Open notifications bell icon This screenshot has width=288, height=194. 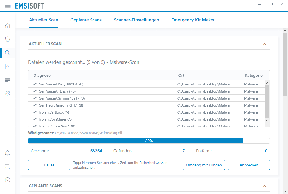(8, 153)
